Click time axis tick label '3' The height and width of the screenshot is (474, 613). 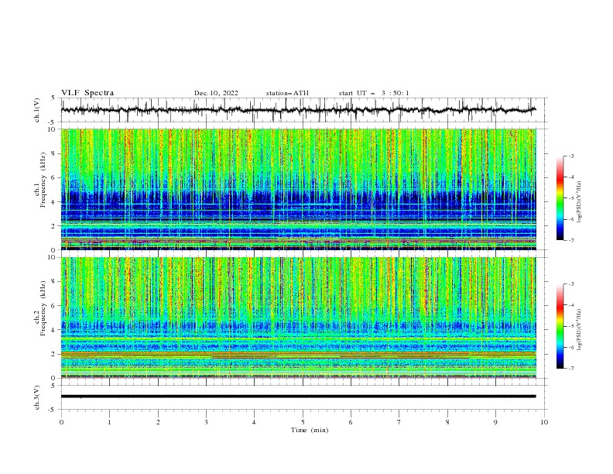pyautogui.click(x=206, y=422)
